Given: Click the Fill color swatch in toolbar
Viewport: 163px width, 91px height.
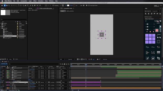Looking at the screenshot, I should tap(68, 5).
